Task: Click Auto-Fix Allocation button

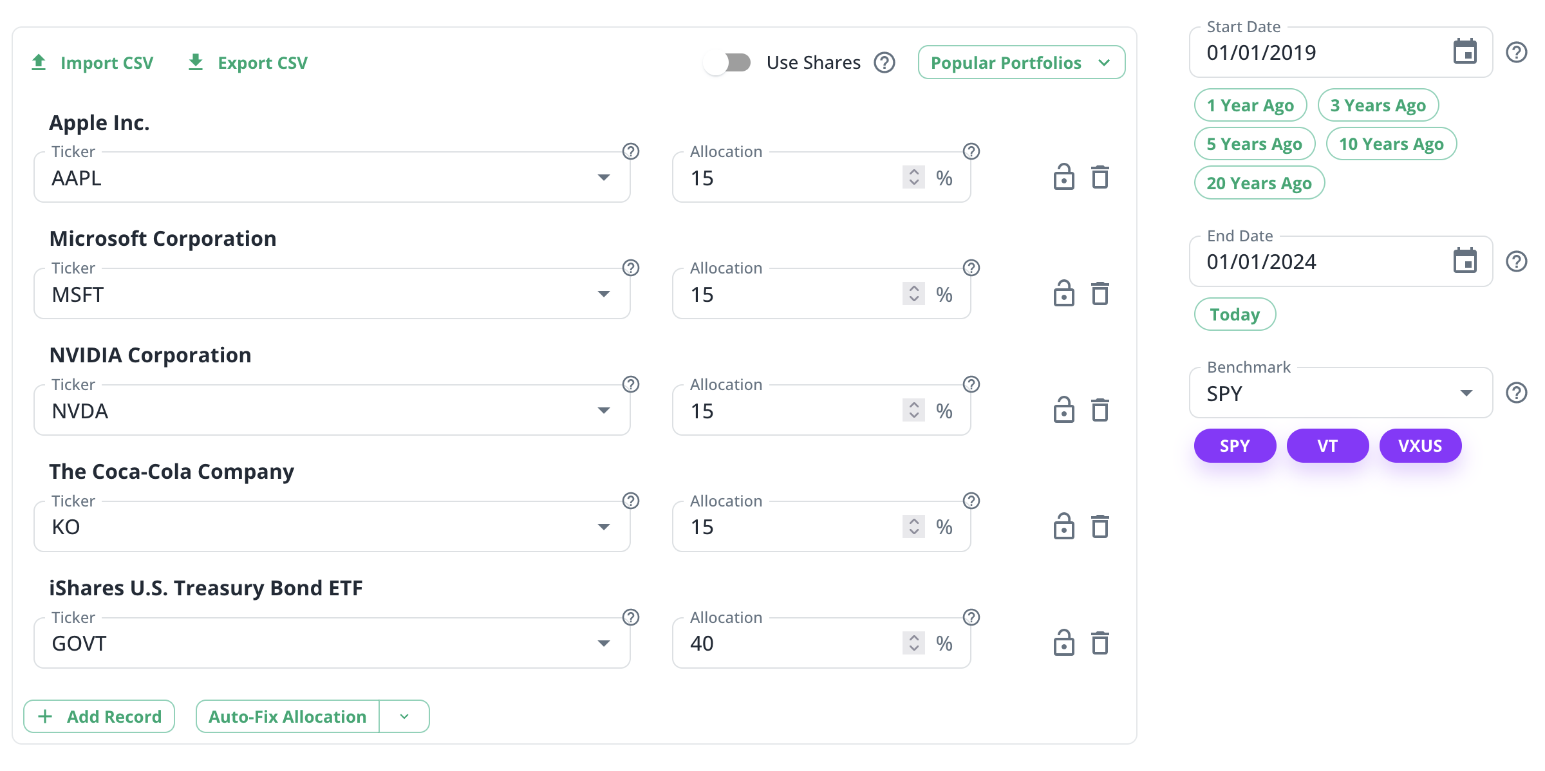Action: [x=288, y=716]
